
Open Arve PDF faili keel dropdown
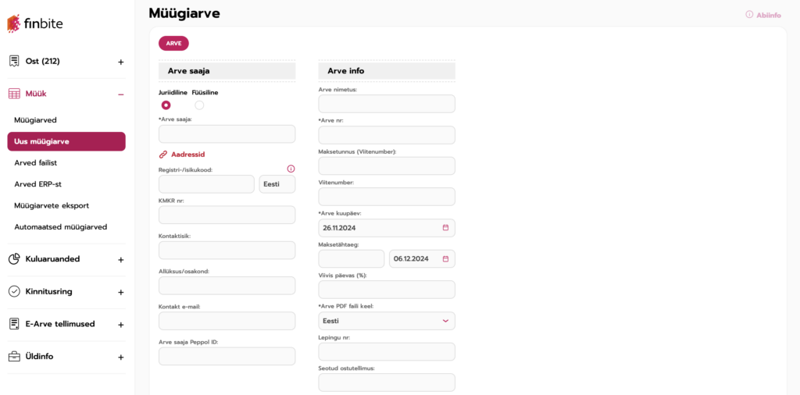click(x=386, y=321)
